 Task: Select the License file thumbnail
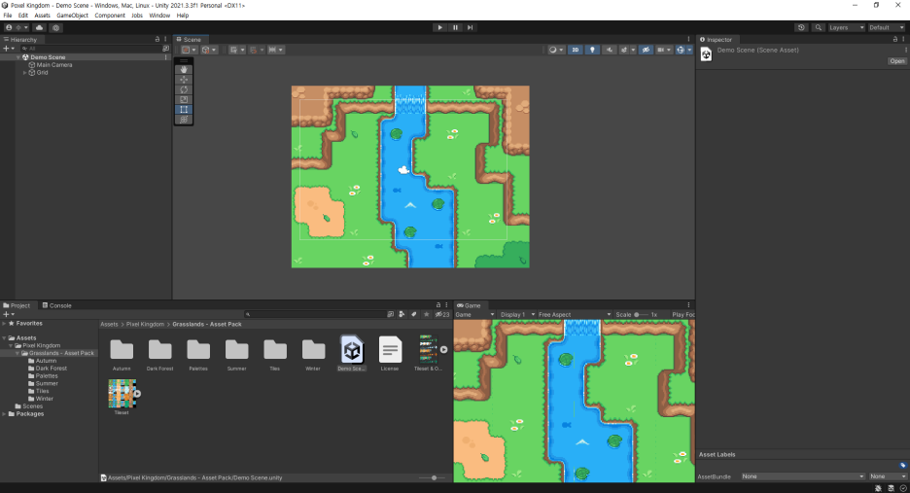[390, 353]
